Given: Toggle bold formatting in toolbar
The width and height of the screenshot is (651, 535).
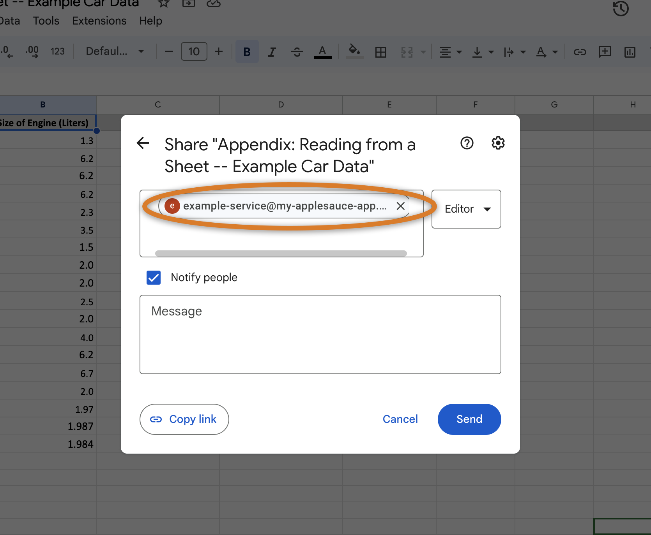Looking at the screenshot, I should click(x=247, y=52).
